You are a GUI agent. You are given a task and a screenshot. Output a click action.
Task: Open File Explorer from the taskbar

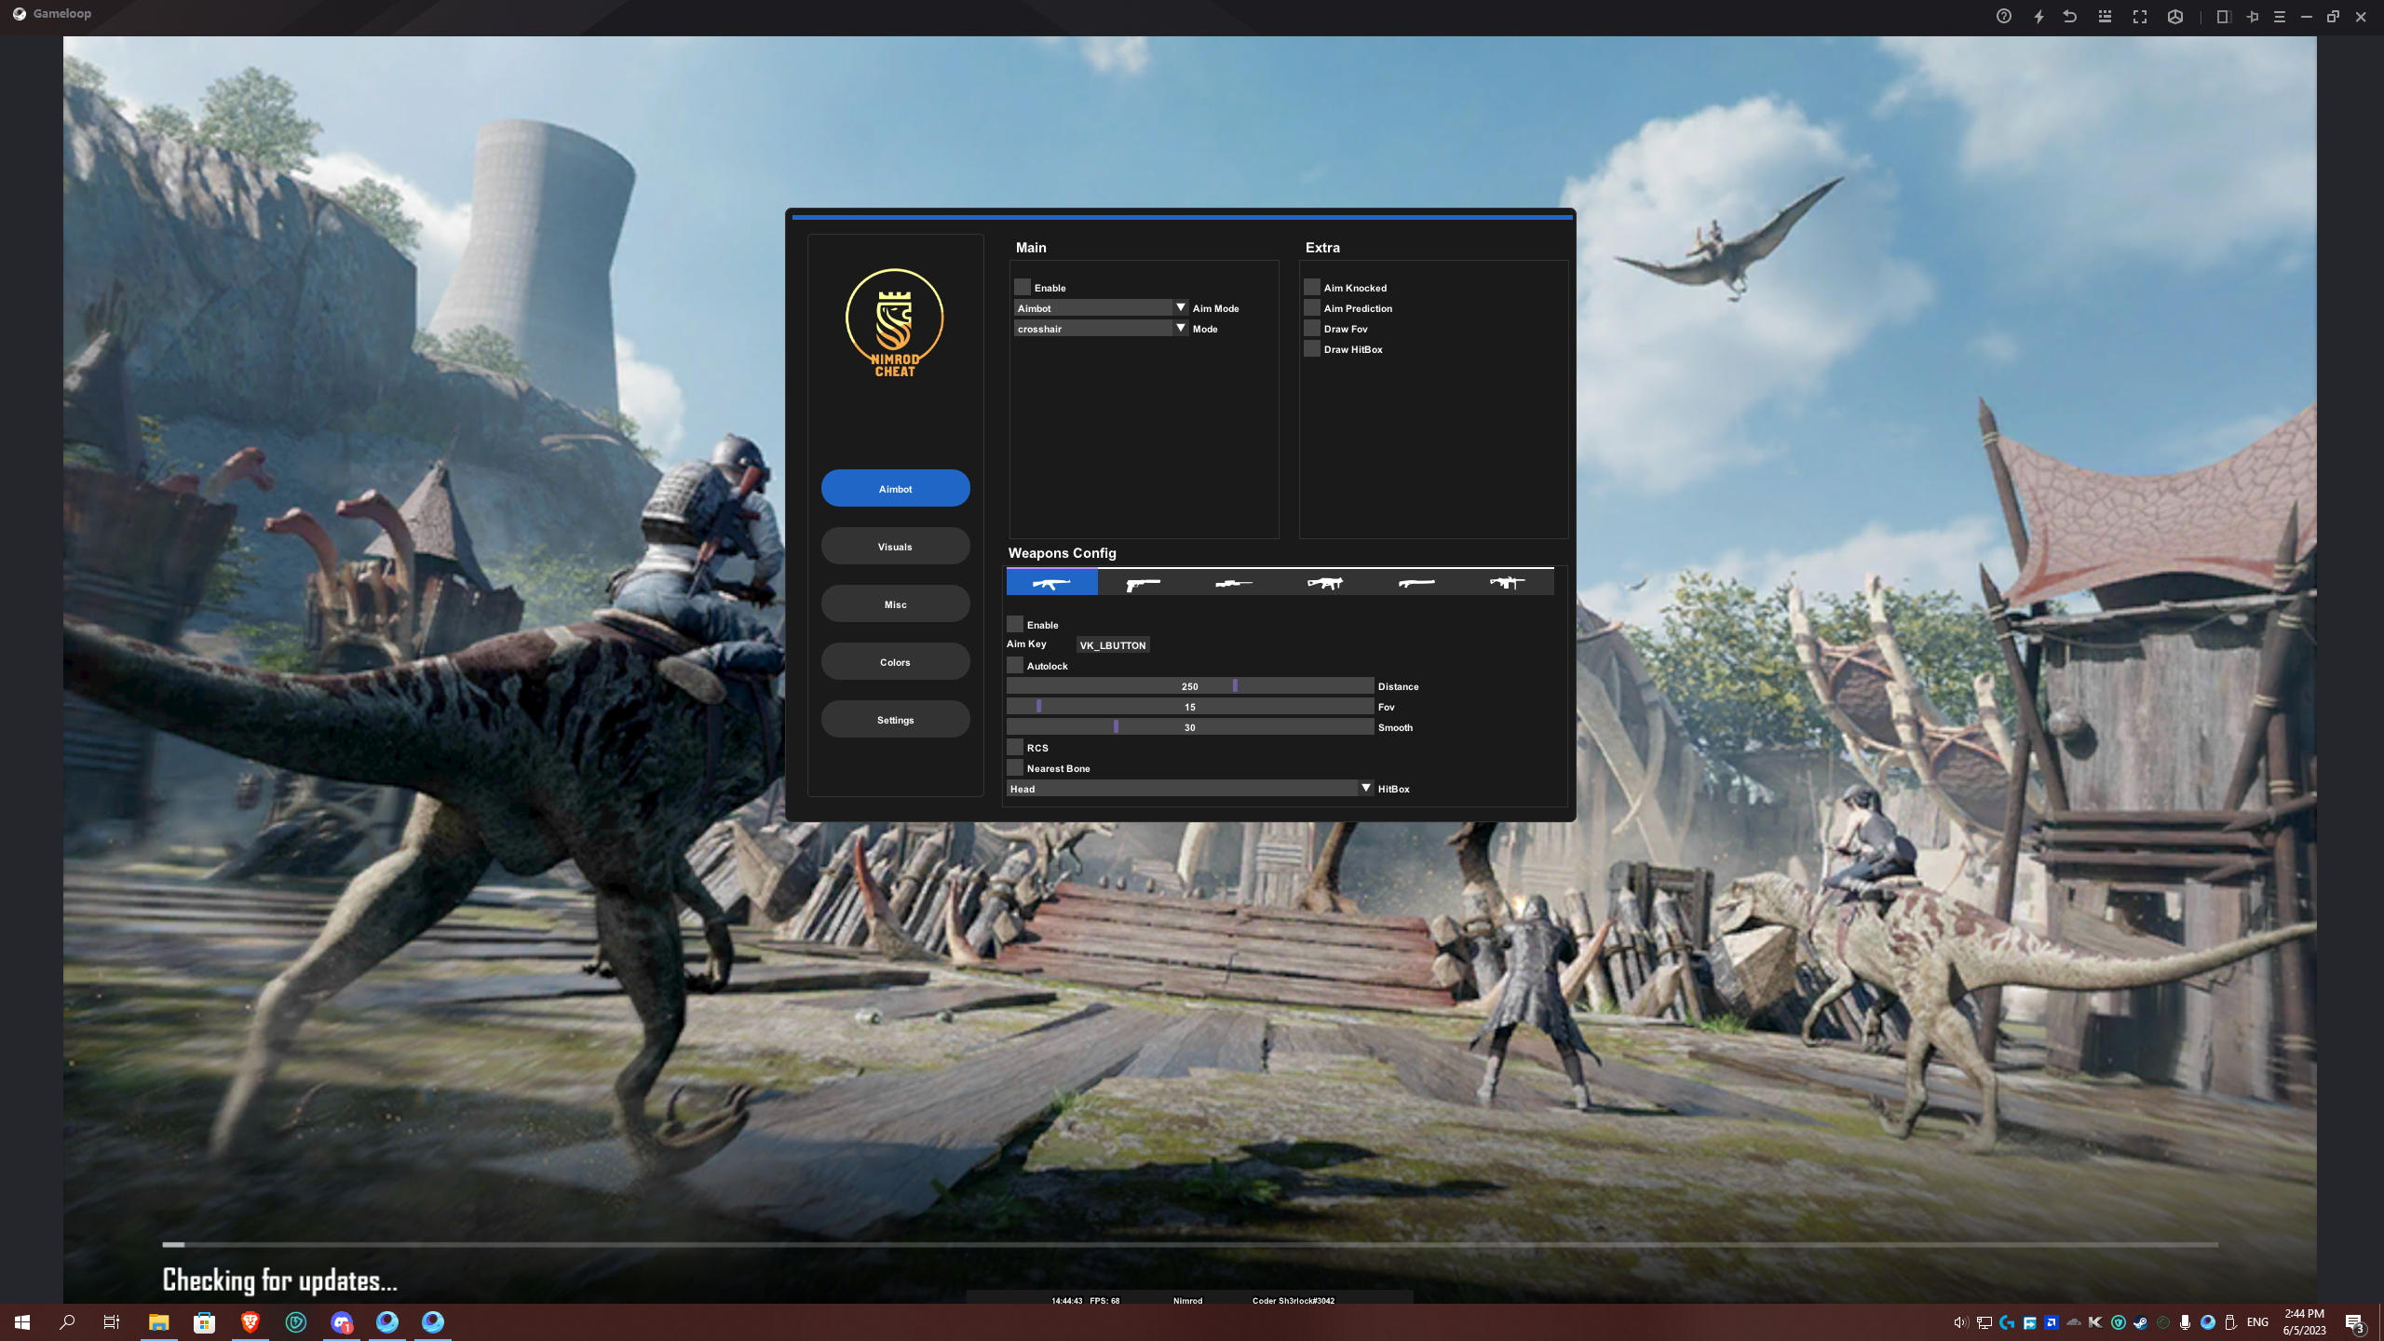[158, 1322]
